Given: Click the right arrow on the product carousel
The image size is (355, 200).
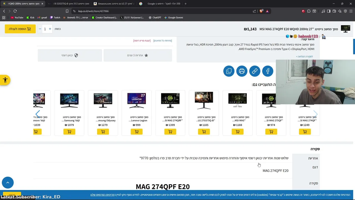Looking at the screenshot, I should (x=315, y=114).
